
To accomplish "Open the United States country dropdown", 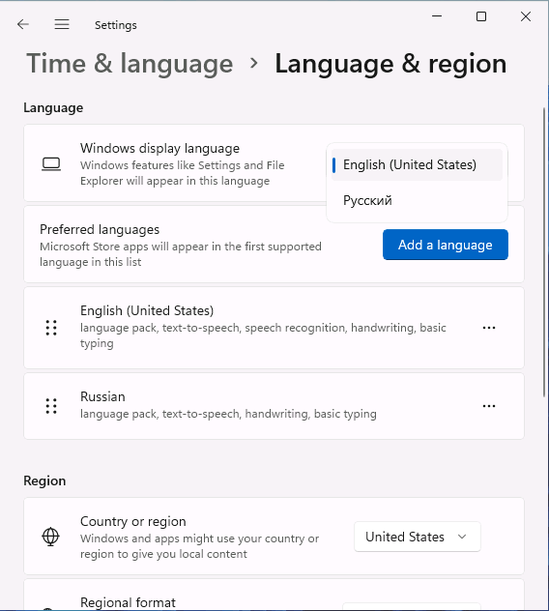I will tap(418, 537).
